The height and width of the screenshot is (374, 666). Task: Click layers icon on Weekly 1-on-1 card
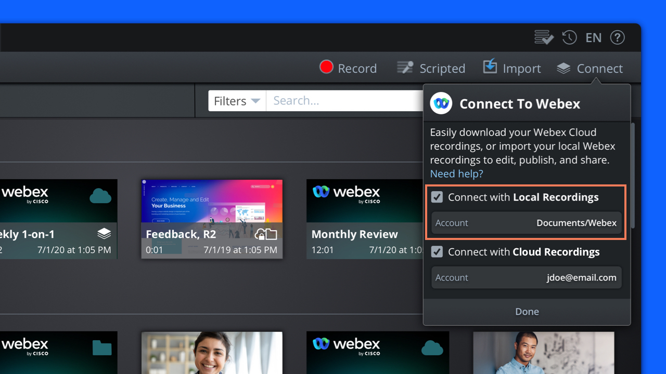[x=104, y=234]
